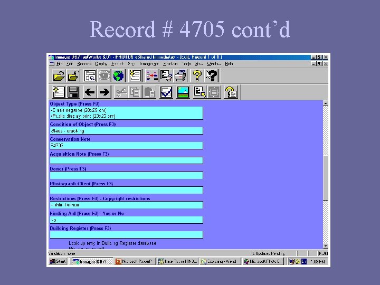Open the Sets menu
The height and width of the screenshot is (285, 380).
(131, 64)
